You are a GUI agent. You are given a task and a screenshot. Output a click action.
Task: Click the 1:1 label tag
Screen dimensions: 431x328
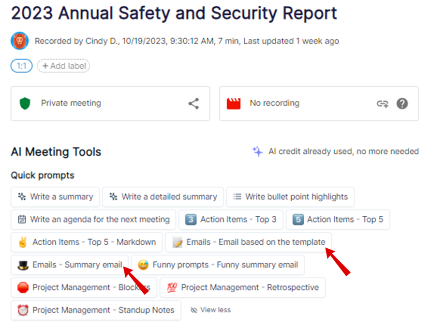[21, 66]
